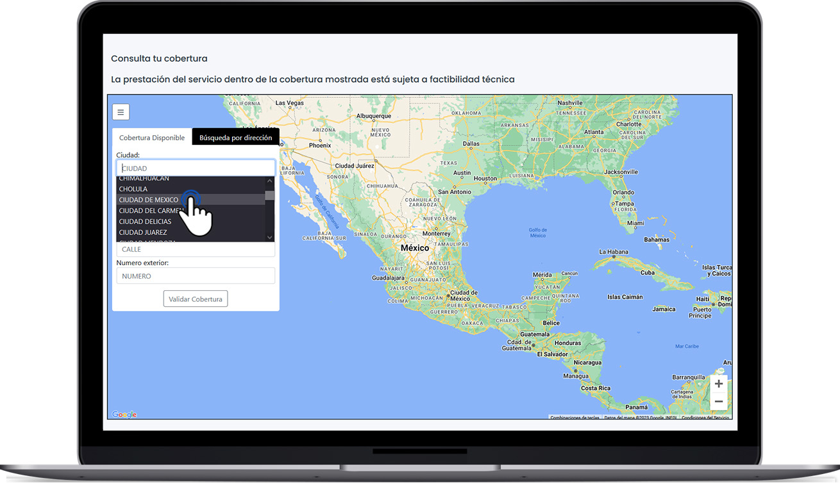Focus the CIUDAD search field
Viewport: 840px width, 483px height.
click(x=196, y=168)
